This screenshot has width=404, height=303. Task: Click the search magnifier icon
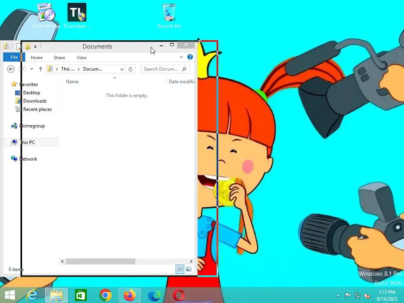184,69
